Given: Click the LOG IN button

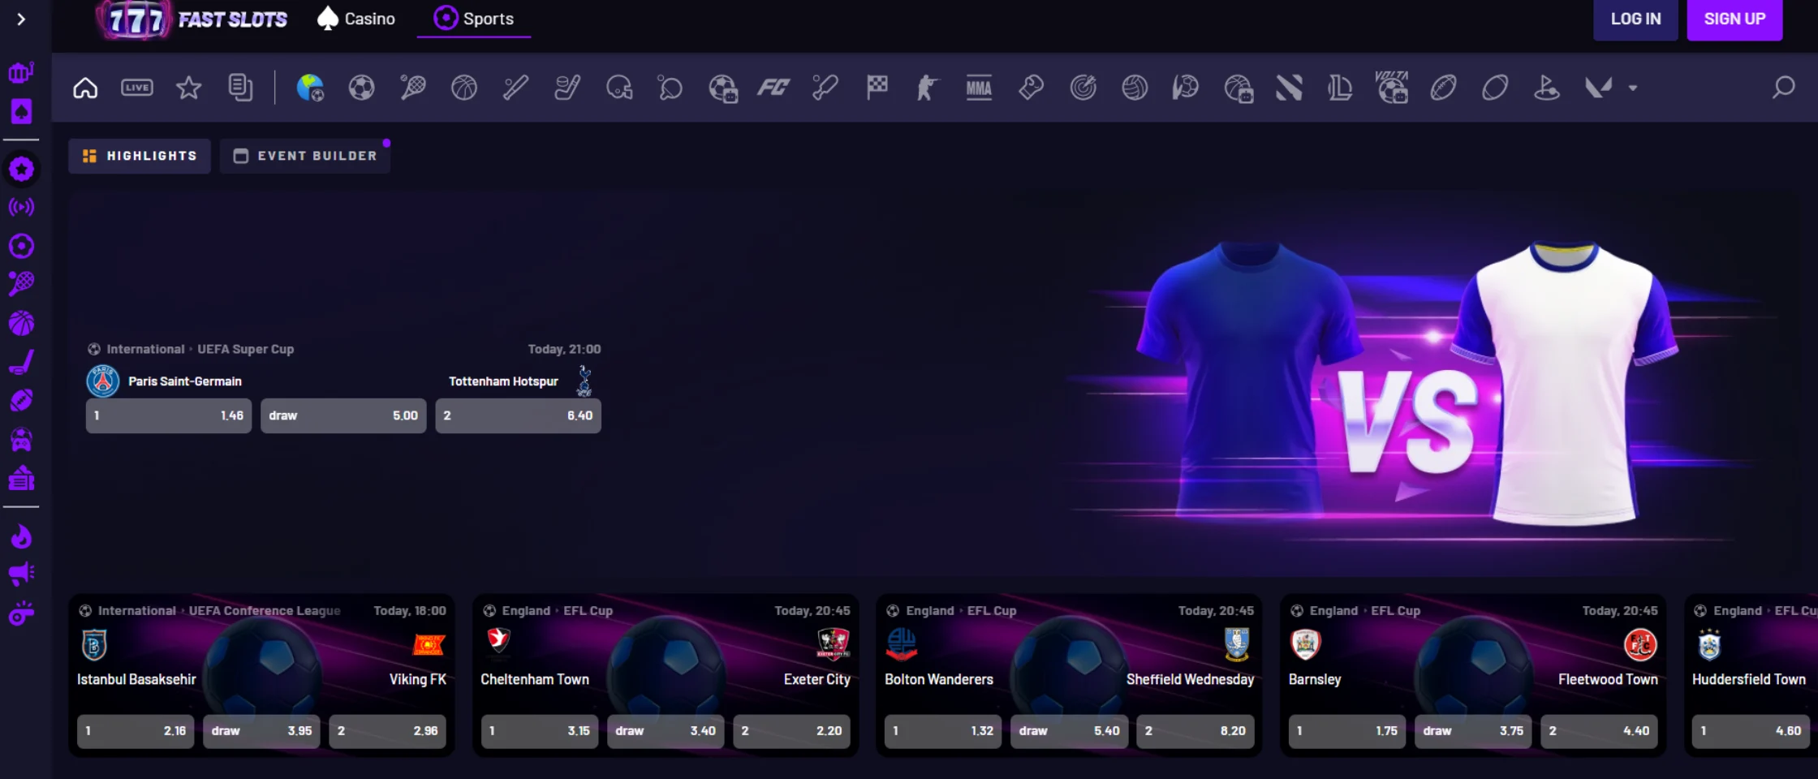Looking at the screenshot, I should (1635, 19).
